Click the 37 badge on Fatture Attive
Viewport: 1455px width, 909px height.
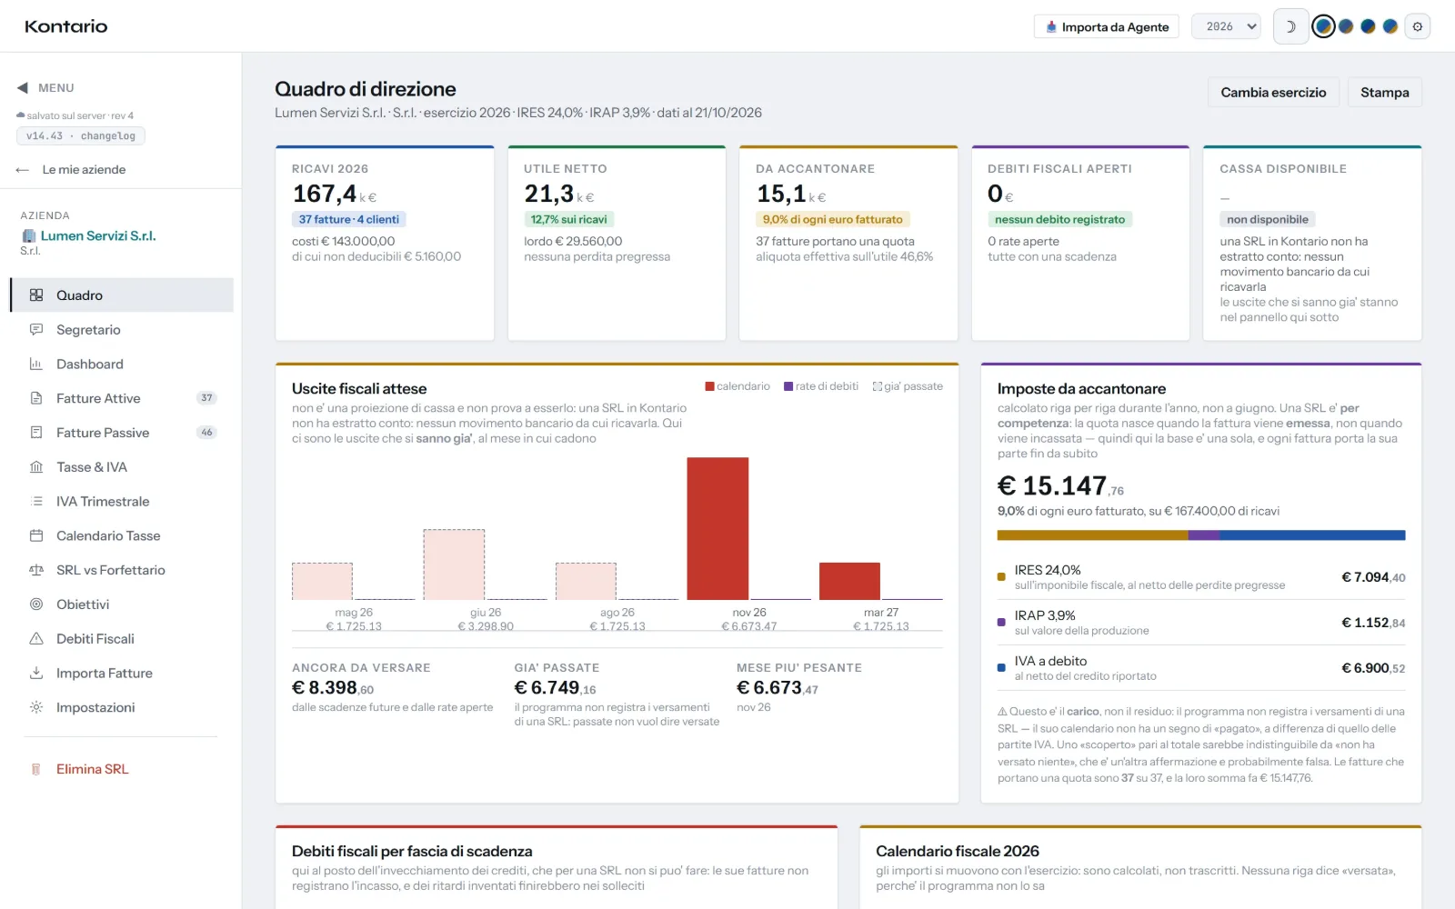click(206, 398)
